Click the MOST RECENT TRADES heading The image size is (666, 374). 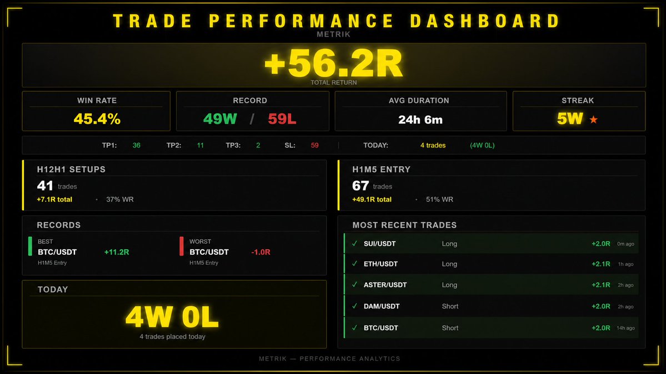click(404, 226)
